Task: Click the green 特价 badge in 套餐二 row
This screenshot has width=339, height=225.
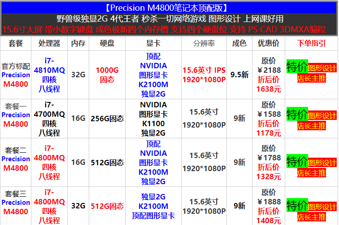Action: (x=297, y=161)
